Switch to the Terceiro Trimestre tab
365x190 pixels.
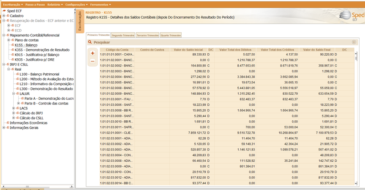click(147, 35)
